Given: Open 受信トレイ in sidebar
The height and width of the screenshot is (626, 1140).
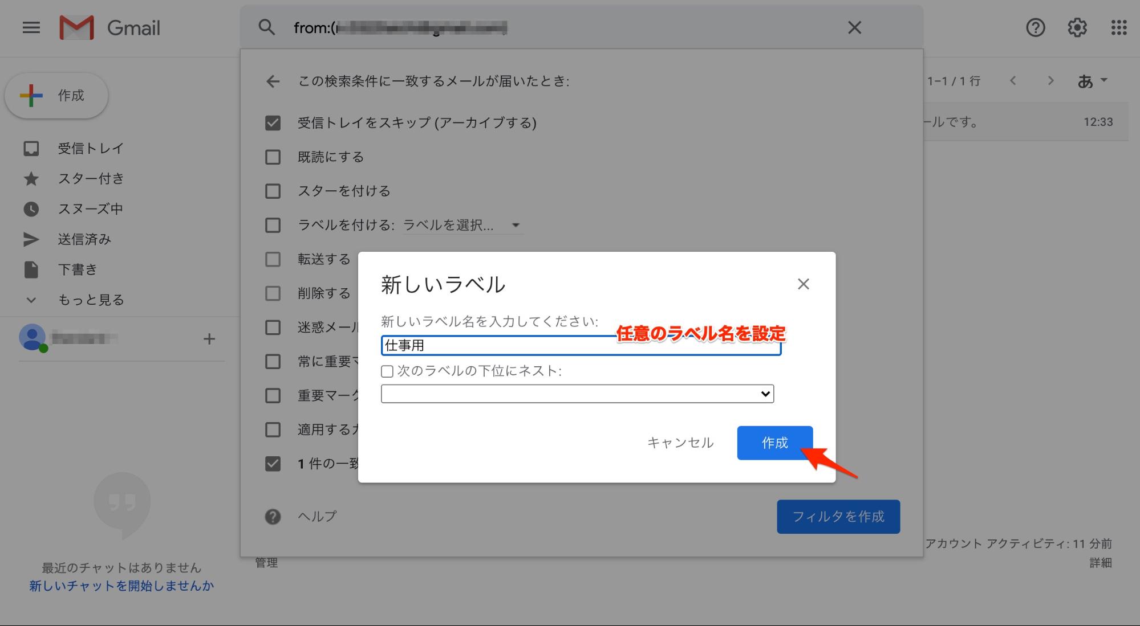Looking at the screenshot, I should tap(90, 149).
